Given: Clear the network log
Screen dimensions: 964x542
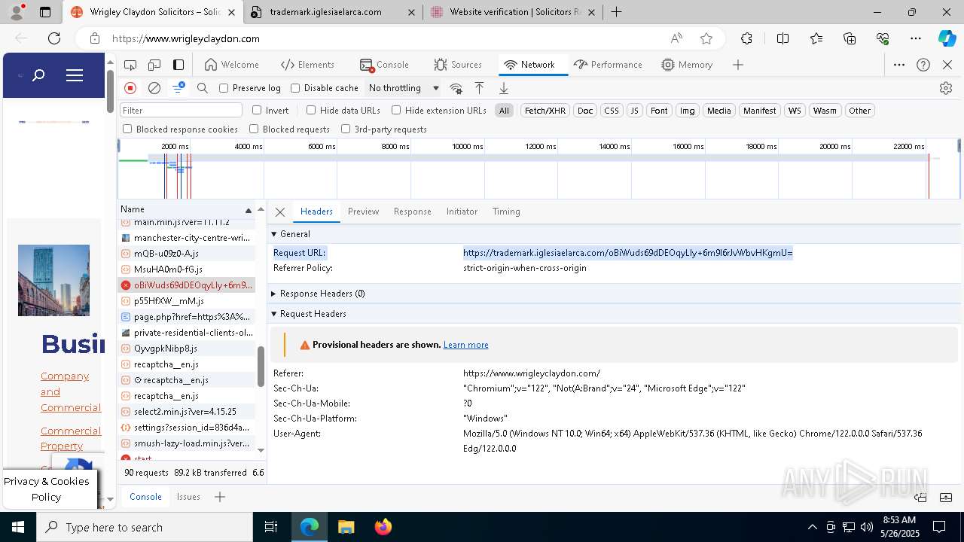Looking at the screenshot, I should (154, 88).
